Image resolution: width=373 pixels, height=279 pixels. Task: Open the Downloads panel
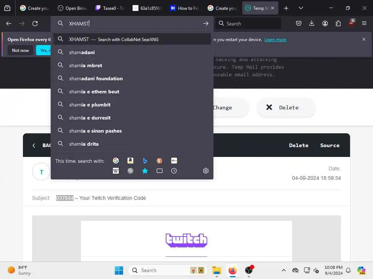(x=312, y=23)
